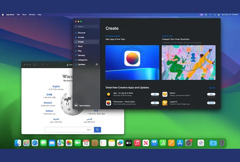Open Apple TV from the Dock
This screenshot has width=240, height=162.
click(129, 143)
